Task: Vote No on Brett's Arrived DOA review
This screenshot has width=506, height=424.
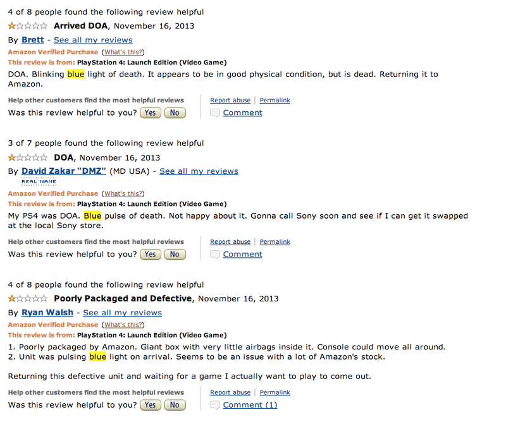Action: click(x=175, y=113)
